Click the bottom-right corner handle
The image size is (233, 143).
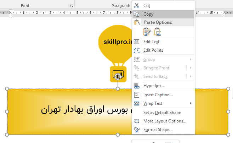coord(228,135)
